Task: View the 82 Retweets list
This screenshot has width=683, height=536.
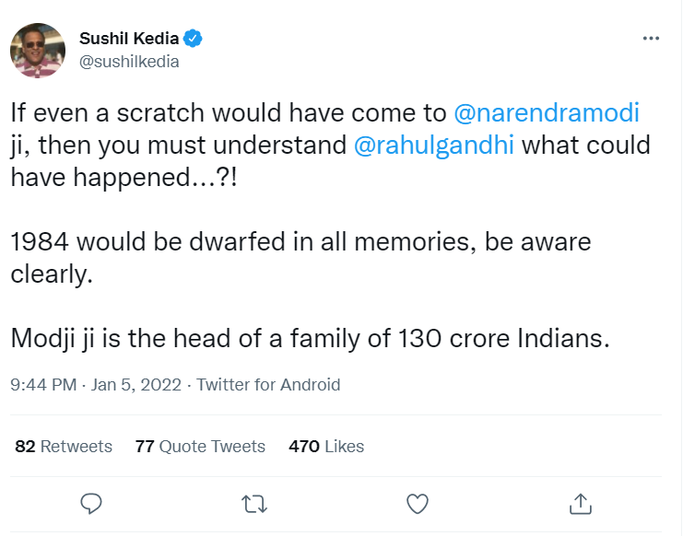Action: point(64,447)
